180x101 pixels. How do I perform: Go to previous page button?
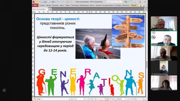tap(75, 99)
